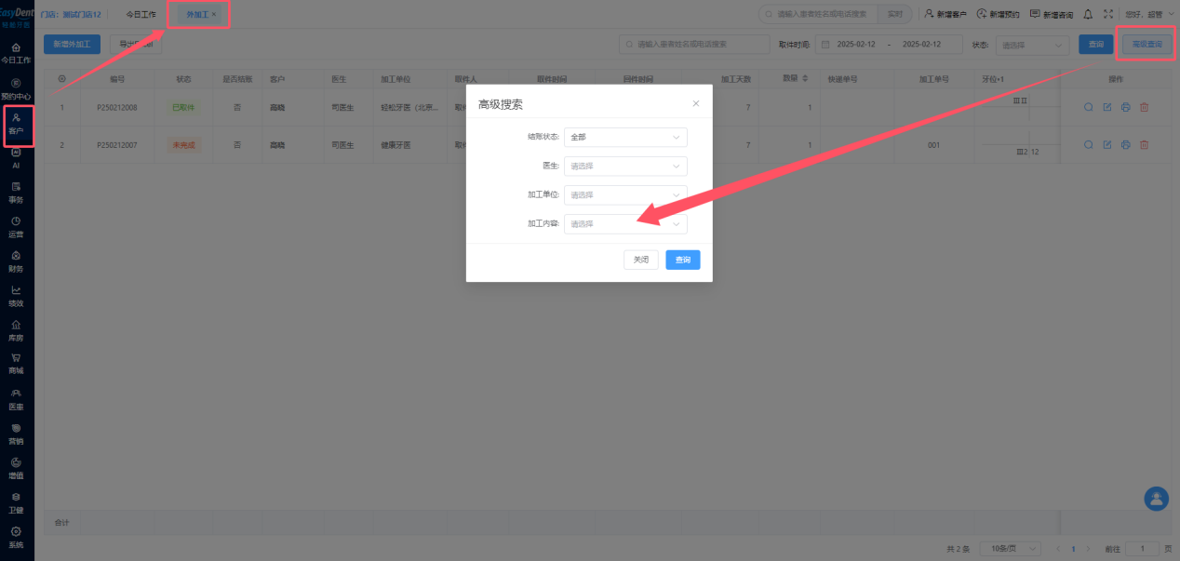The height and width of the screenshot is (561, 1180).
Task: Open 今日工作 in the left sidebar
Action: (x=16, y=52)
